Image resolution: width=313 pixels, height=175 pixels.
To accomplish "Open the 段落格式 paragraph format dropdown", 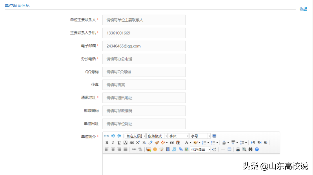I will [x=156, y=136].
